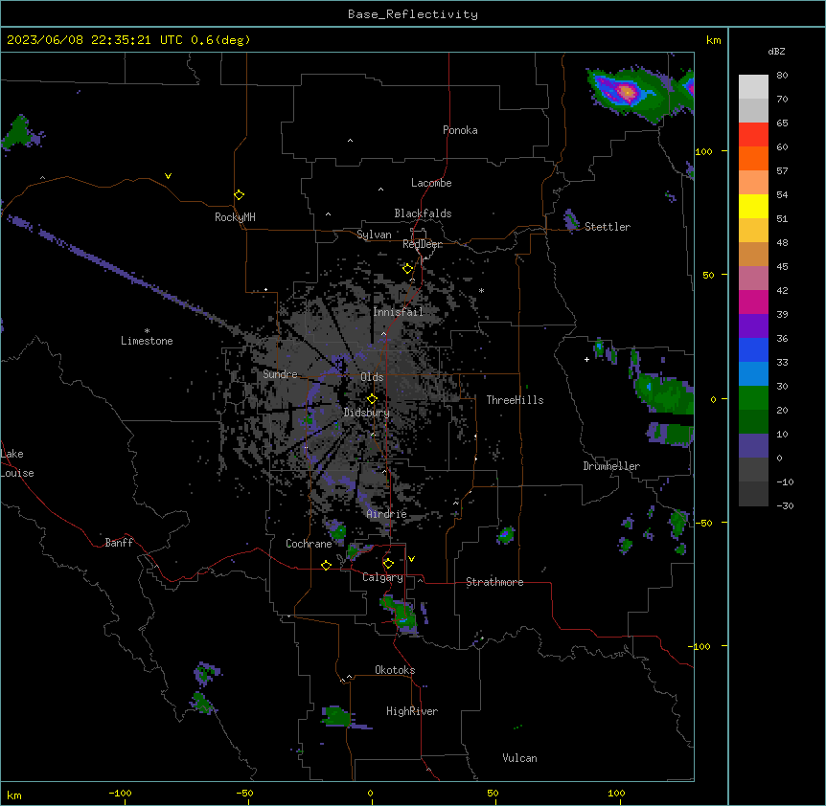This screenshot has height=806, width=826.
Task: Click the -100 tick on bottom axis
Action: tap(120, 793)
